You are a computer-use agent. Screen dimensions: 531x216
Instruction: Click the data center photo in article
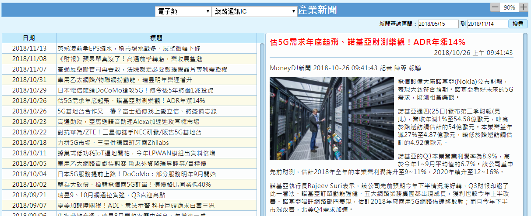(x=332, y=118)
